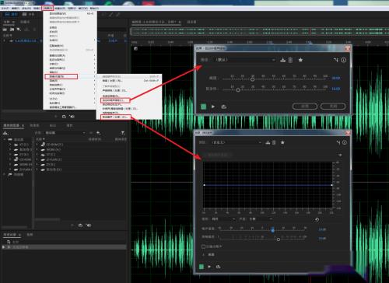The width and height of the screenshot is (389, 283).
Task: Click the left control point on noise graph
Action: [x=205, y=185]
